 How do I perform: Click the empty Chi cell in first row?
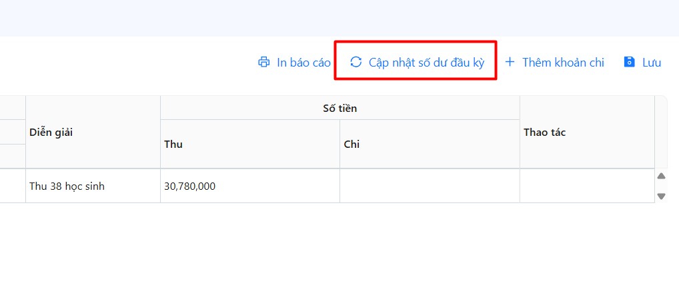pos(429,186)
